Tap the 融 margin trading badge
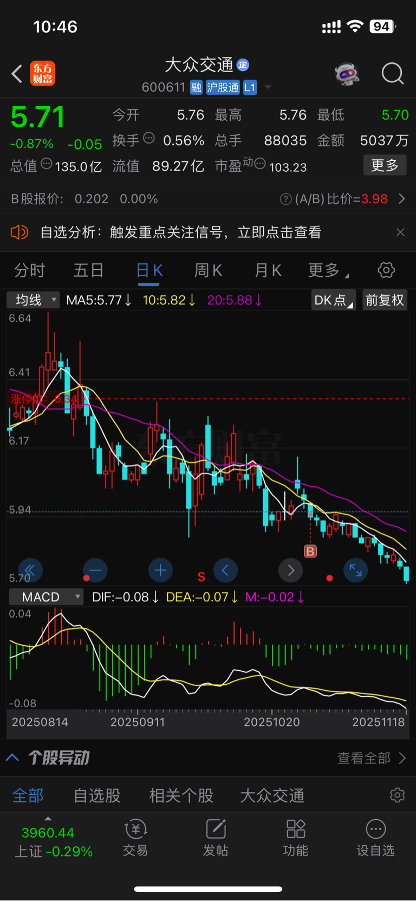416x901 pixels. tap(196, 87)
